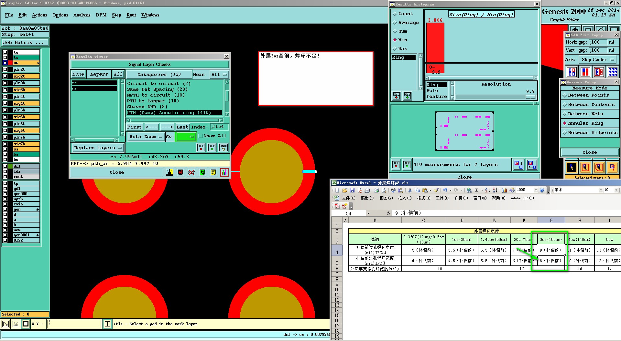The width and height of the screenshot is (621, 341).
Task: Click Excel Chart Wizard icon
Action: [504, 190]
